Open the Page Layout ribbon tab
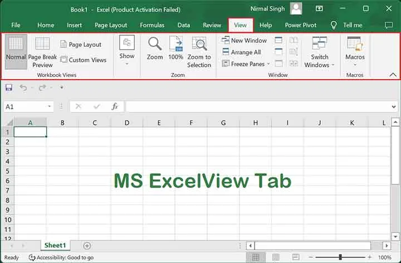401x263 pixels. [111, 25]
